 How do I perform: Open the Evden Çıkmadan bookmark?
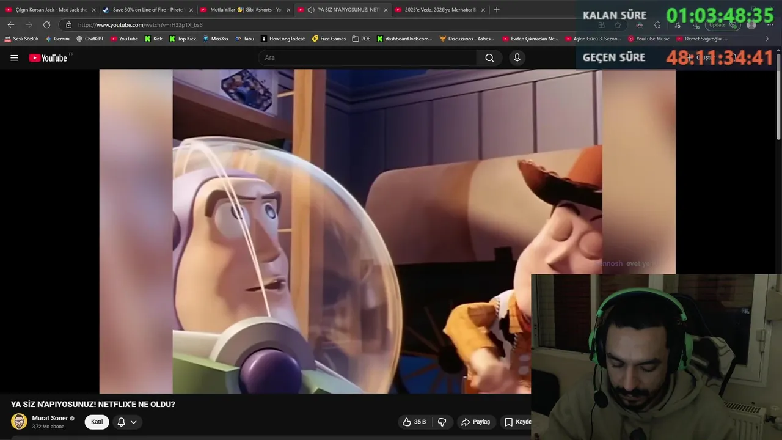530,38
